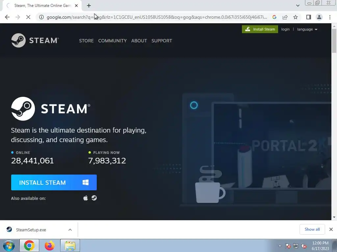Expand SteamSetup.exe download options chevron
The width and height of the screenshot is (337, 252).
[x=70, y=230]
